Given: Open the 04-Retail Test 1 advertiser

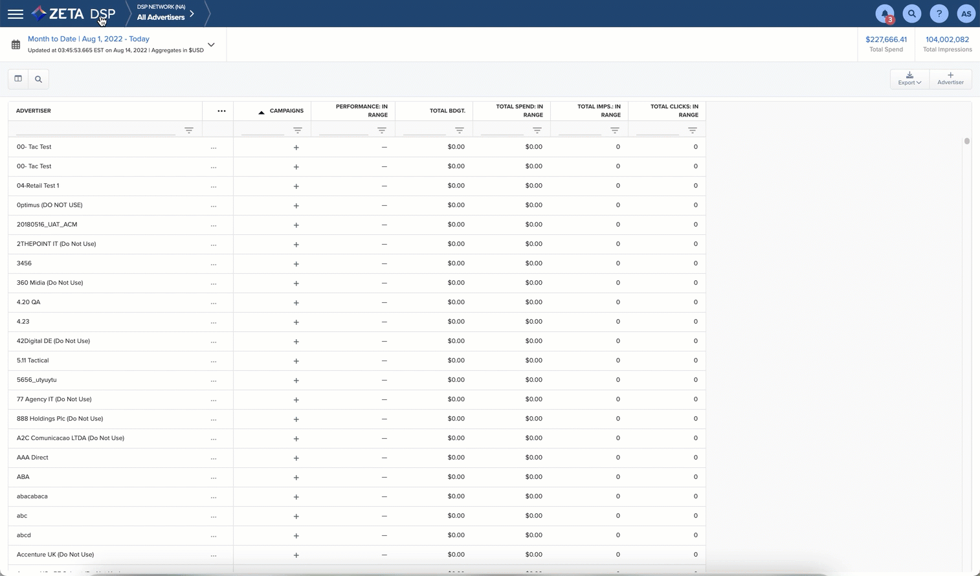Looking at the screenshot, I should [38, 186].
